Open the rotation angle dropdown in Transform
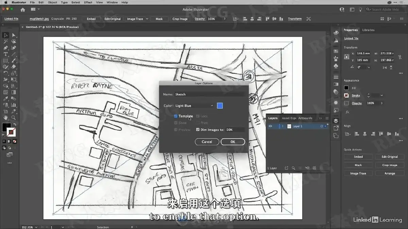Image resolution: width=408 pixels, height=229 pixels. point(369,67)
